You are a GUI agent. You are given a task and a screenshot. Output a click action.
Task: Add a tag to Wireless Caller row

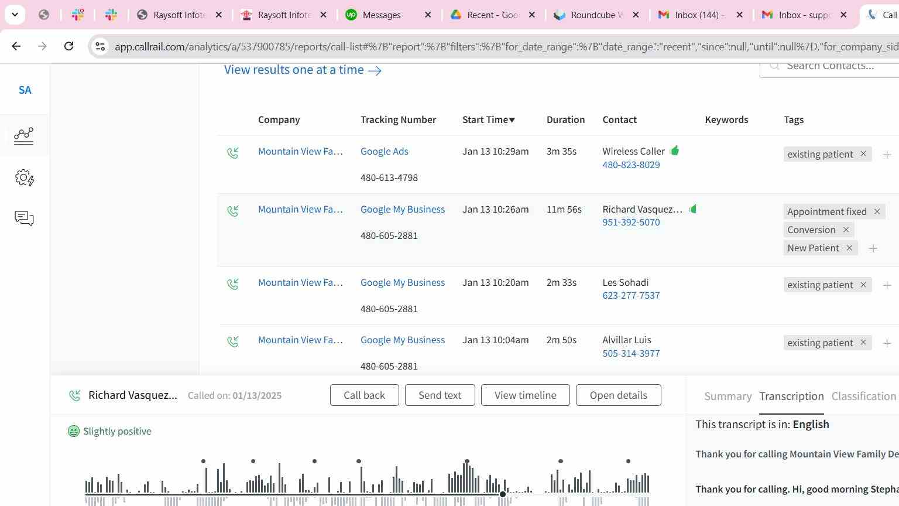tap(887, 155)
